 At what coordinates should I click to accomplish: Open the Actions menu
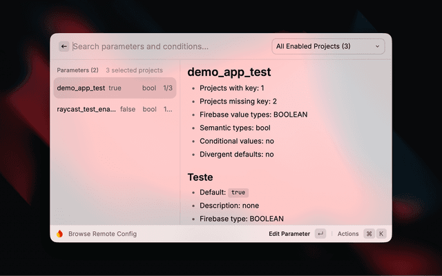(348, 234)
